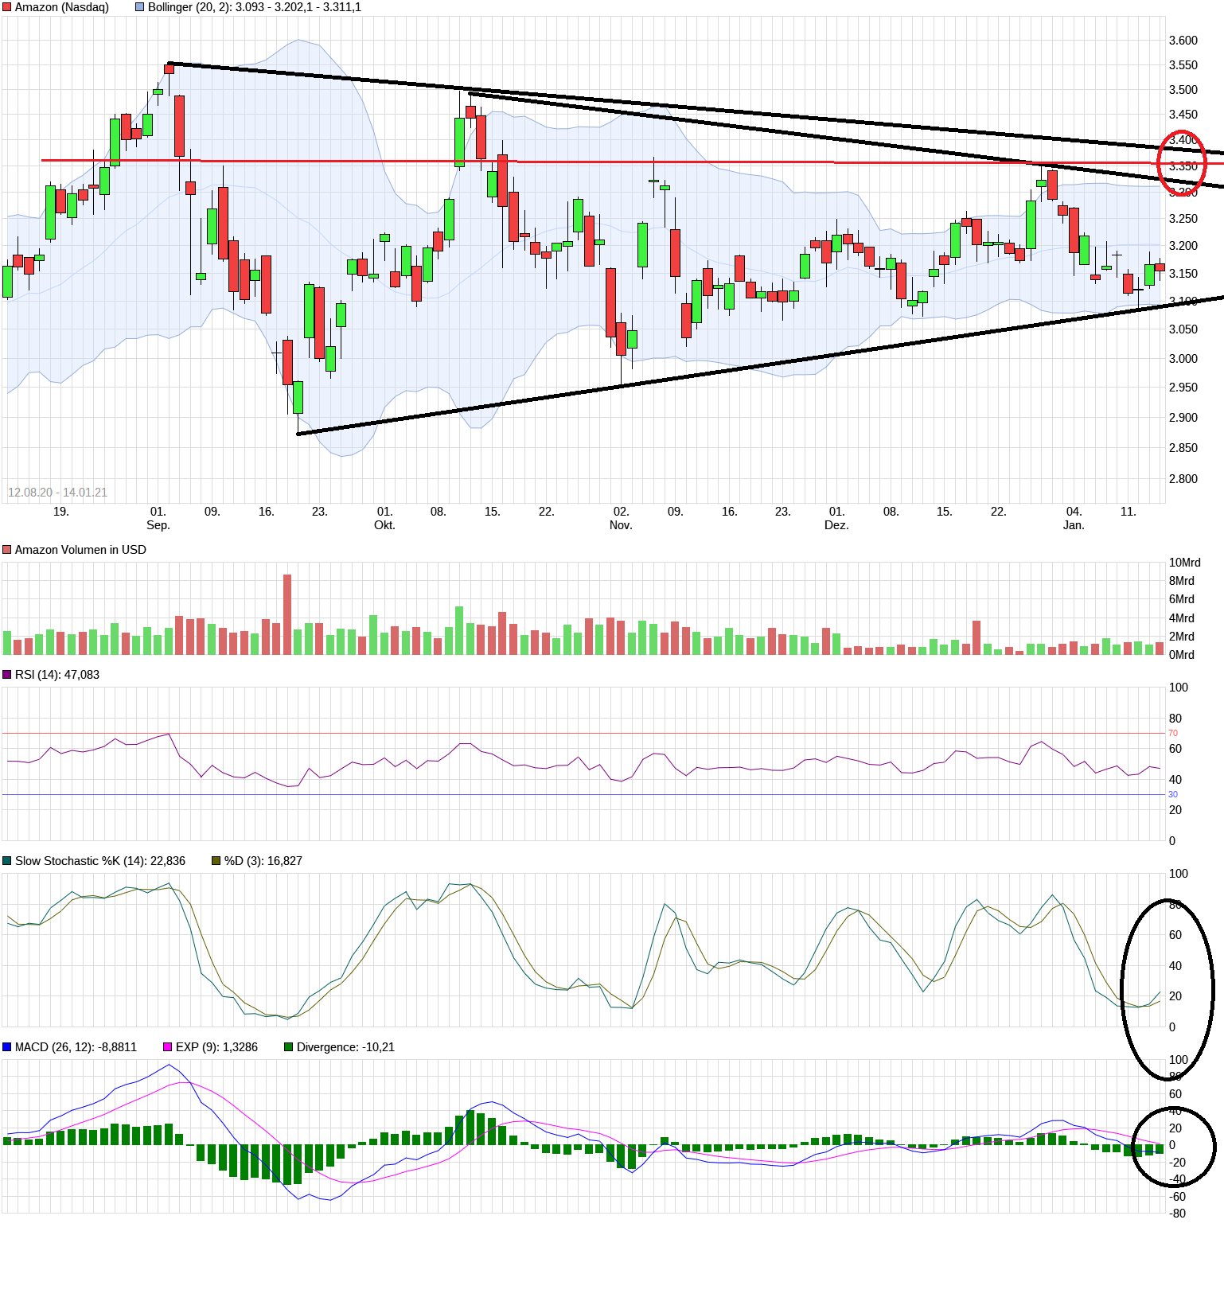The height and width of the screenshot is (1313, 1224).
Task: Click the teal Slow Stochastic %K swatch
Action: tap(7, 861)
